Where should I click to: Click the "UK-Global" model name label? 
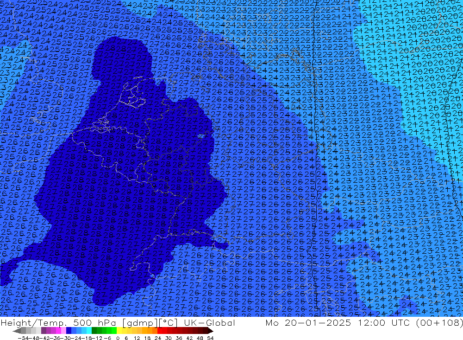[209, 322]
